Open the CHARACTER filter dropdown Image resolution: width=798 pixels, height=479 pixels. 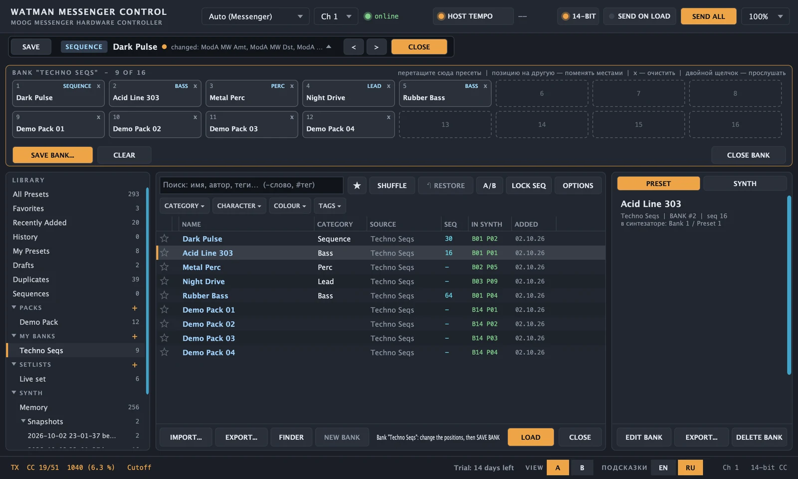click(239, 206)
